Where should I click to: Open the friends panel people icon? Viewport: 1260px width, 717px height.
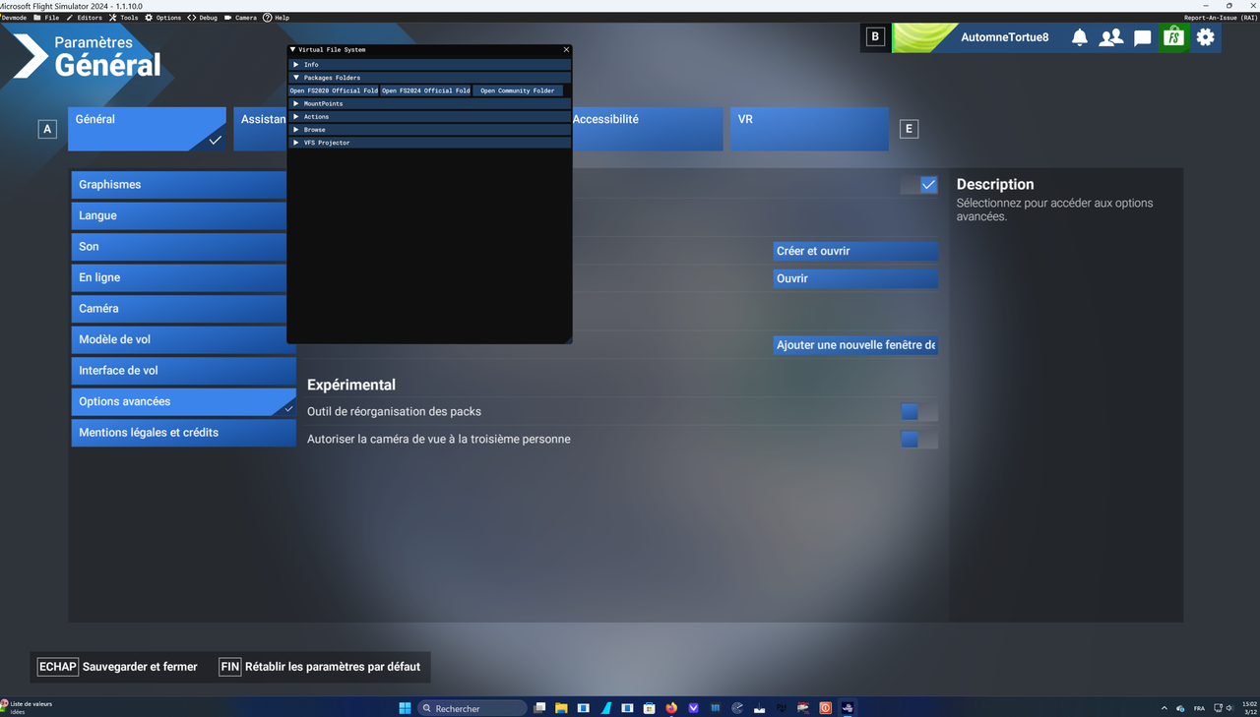tap(1111, 37)
